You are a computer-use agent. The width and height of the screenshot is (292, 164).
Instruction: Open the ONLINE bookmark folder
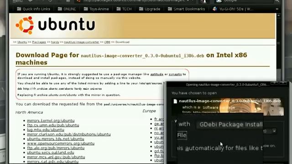coord(67,9)
